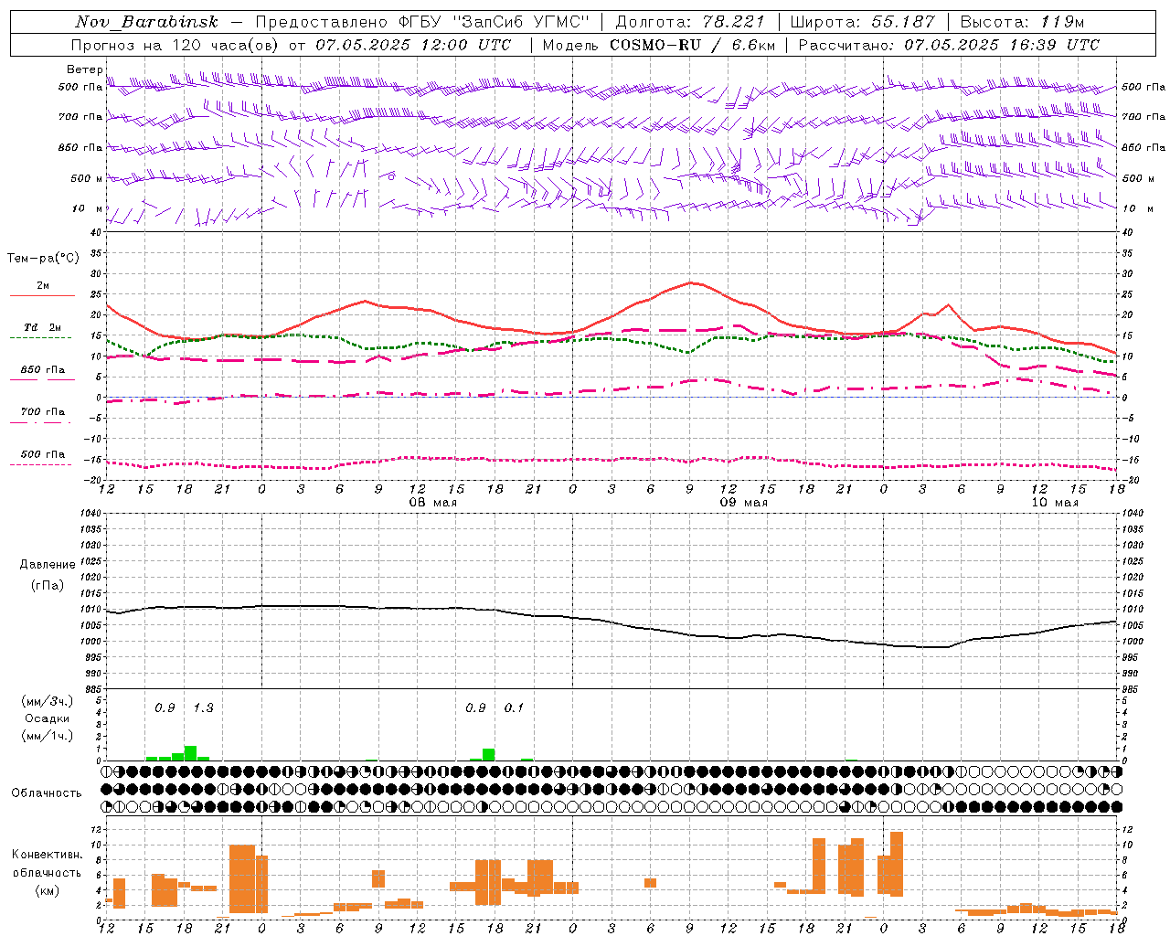Screen dimensions: 1170x936
Task: Click the station name Nov_Barabinsk
Action: [x=146, y=22]
